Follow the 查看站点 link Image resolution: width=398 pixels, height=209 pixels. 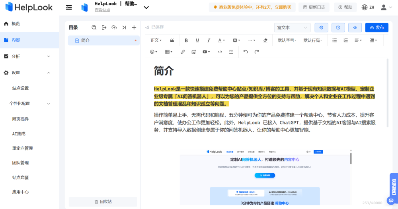tap(102, 10)
